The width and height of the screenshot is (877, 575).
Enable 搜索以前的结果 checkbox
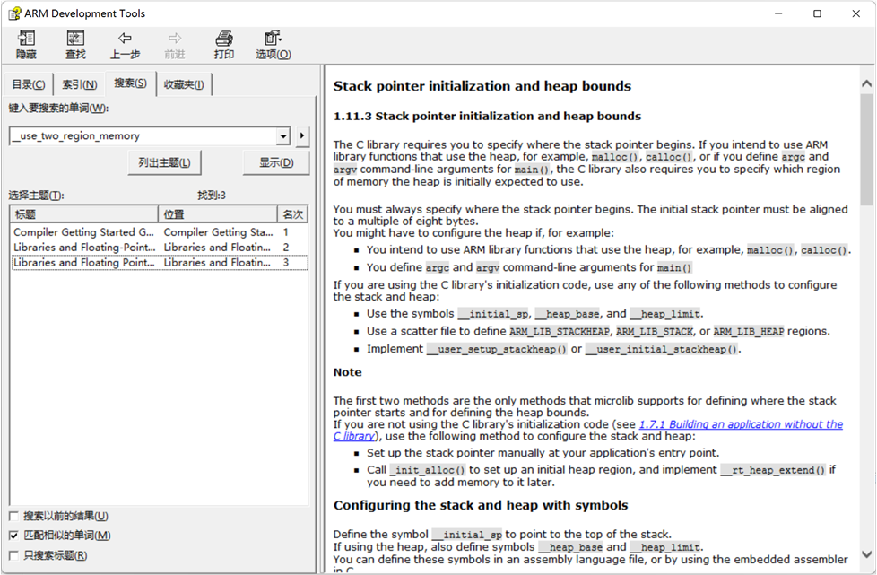13,517
